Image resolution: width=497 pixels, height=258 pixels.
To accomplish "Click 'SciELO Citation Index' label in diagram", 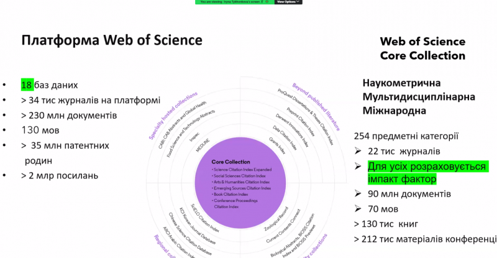I will tap(205, 218).
